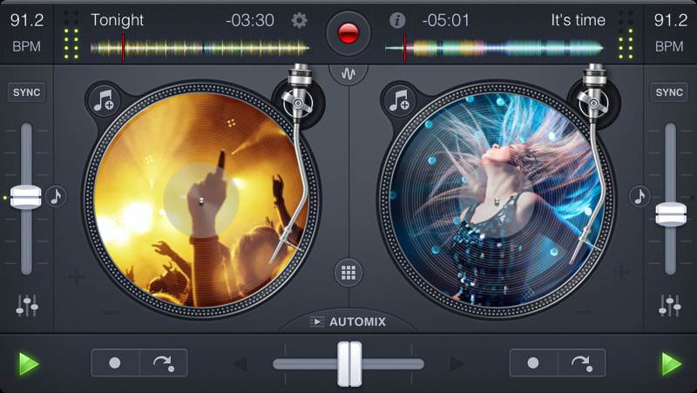Click the crossfader handle
Screen dimensions: 697x393
click(349, 364)
